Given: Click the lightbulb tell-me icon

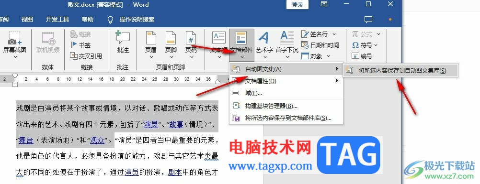Looking at the screenshot, I should (x=111, y=20).
